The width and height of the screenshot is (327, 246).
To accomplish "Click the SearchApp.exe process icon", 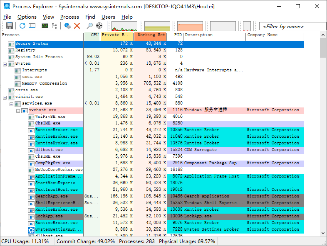I will pos(31,197).
